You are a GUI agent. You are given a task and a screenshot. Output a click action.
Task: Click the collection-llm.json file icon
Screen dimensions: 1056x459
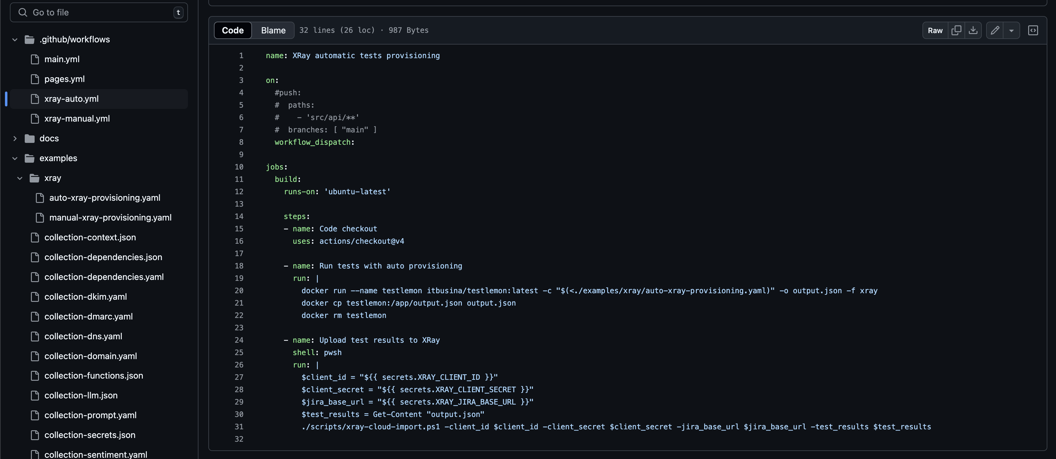click(x=35, y=395)
